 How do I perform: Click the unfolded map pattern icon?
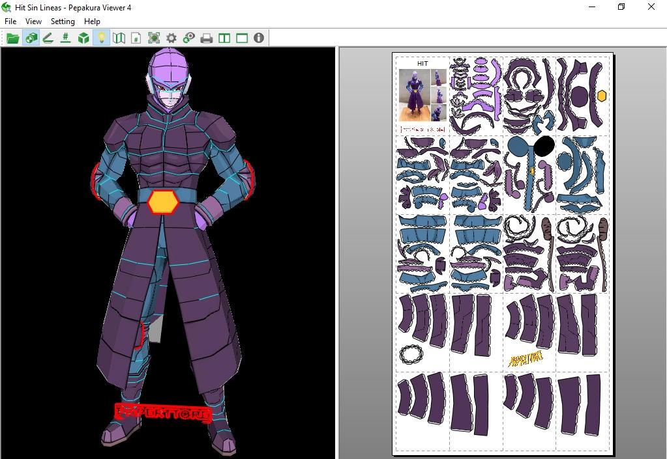pos(119,38)
